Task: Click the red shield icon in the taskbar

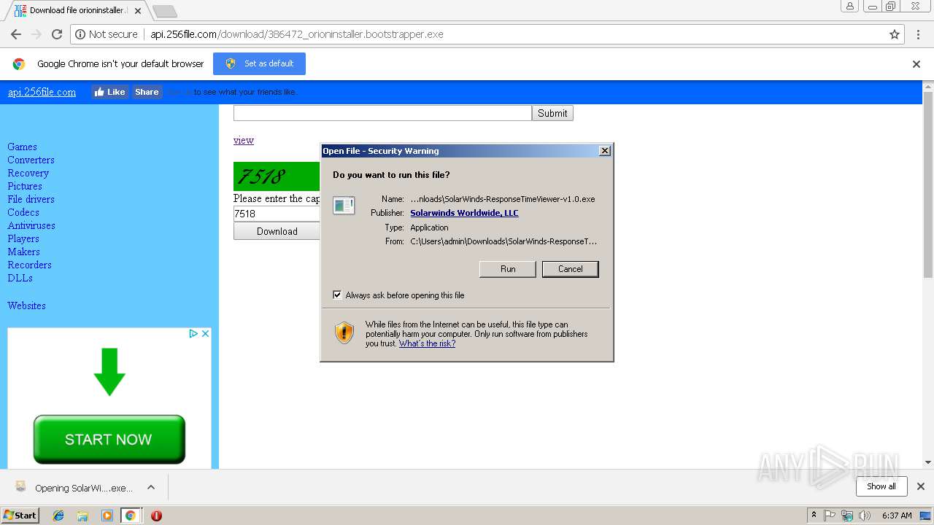Action: coord(156,516)
